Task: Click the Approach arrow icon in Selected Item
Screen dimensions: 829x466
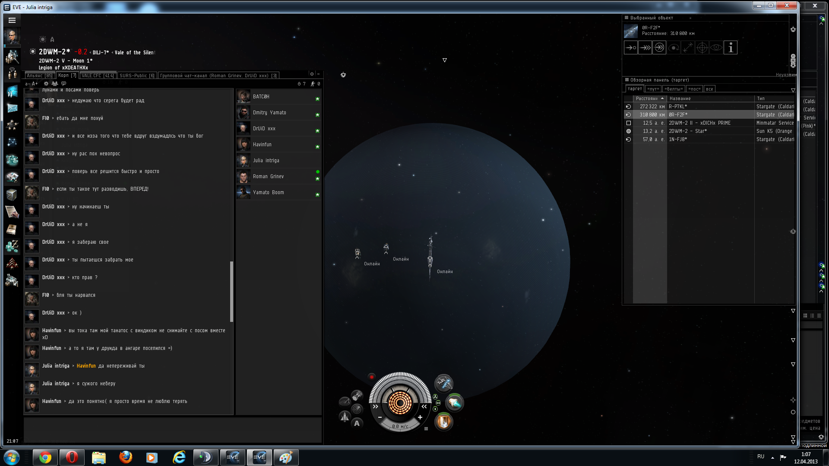Action: click(631, 48)
